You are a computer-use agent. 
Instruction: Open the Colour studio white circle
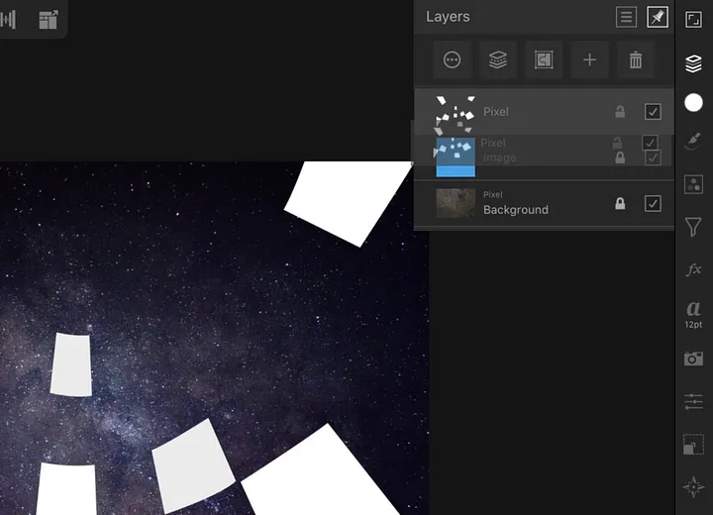(693, 103)
